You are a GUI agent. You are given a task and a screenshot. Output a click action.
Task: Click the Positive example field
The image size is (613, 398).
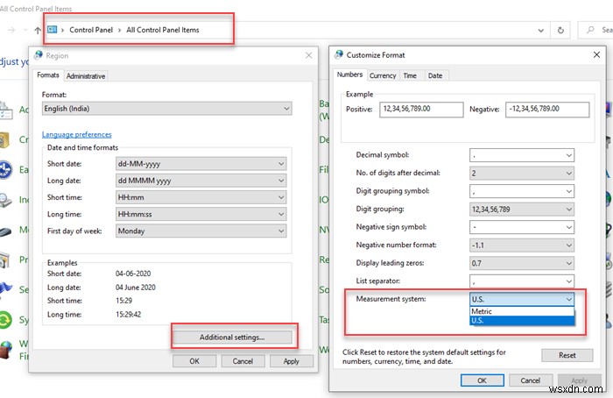tap(421, 110)
